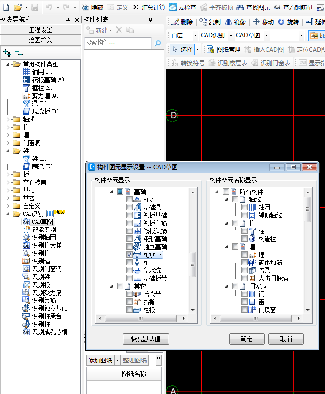The image size is (325, 394).
Task: Click the Undo arrow icon
Action: 49,7
